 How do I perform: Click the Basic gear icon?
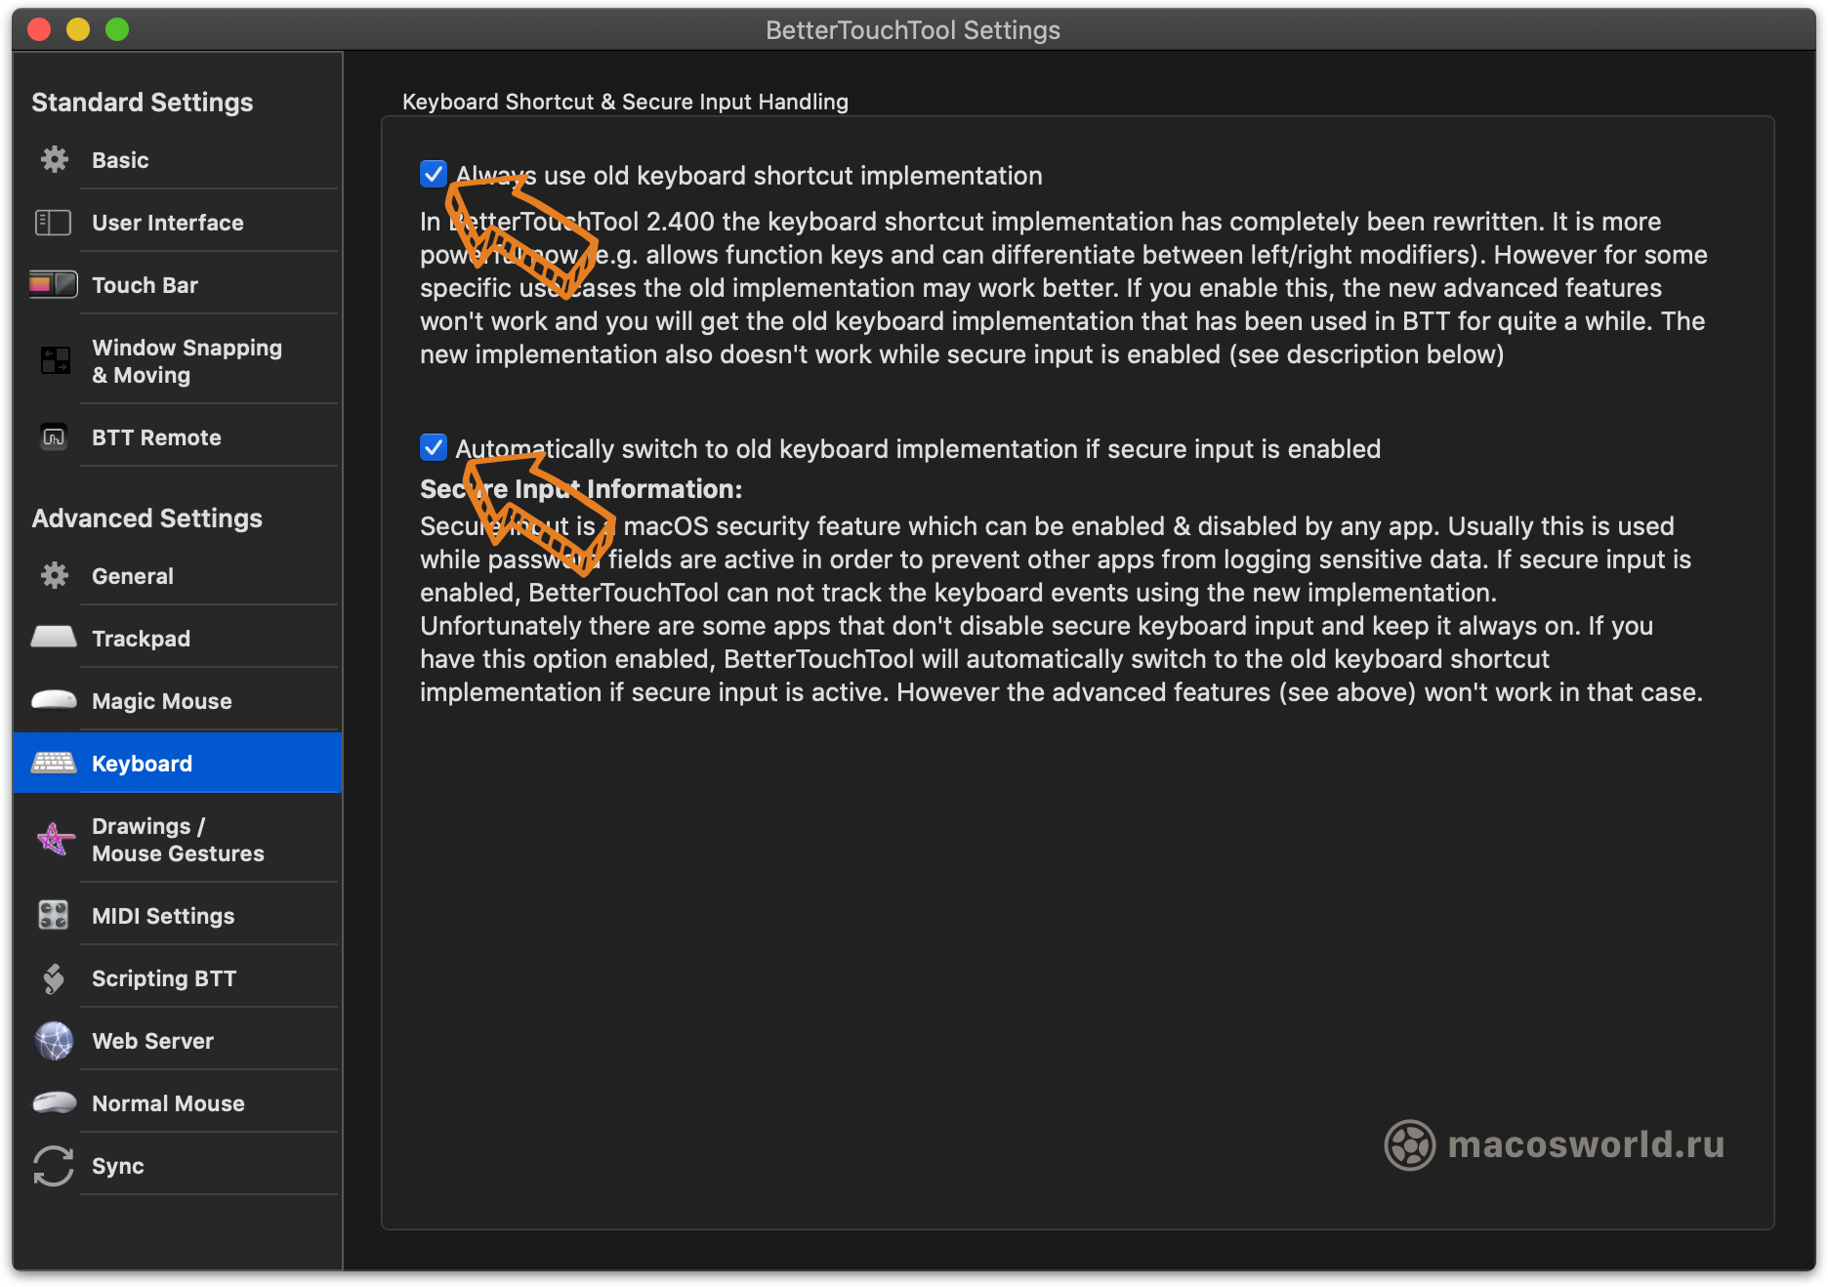point(55,160)
